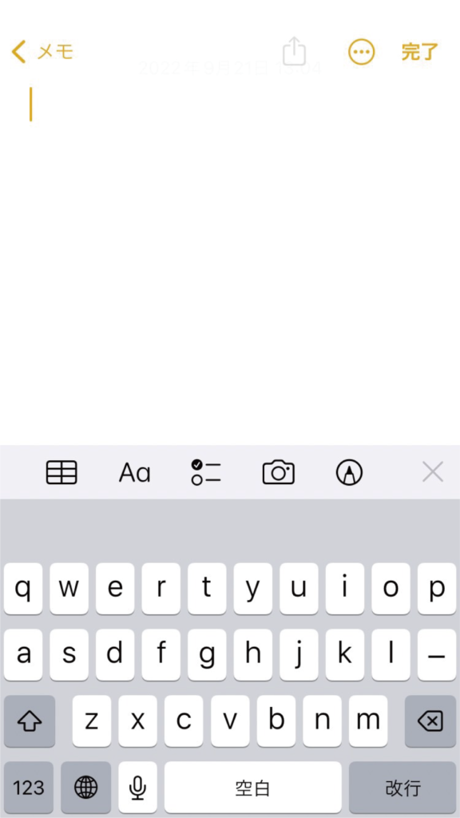The height and width of the screenshot is (818, 460).
Task: Tap the microphone dictation key
Action: pyautogui.click(x=137, y=787)
